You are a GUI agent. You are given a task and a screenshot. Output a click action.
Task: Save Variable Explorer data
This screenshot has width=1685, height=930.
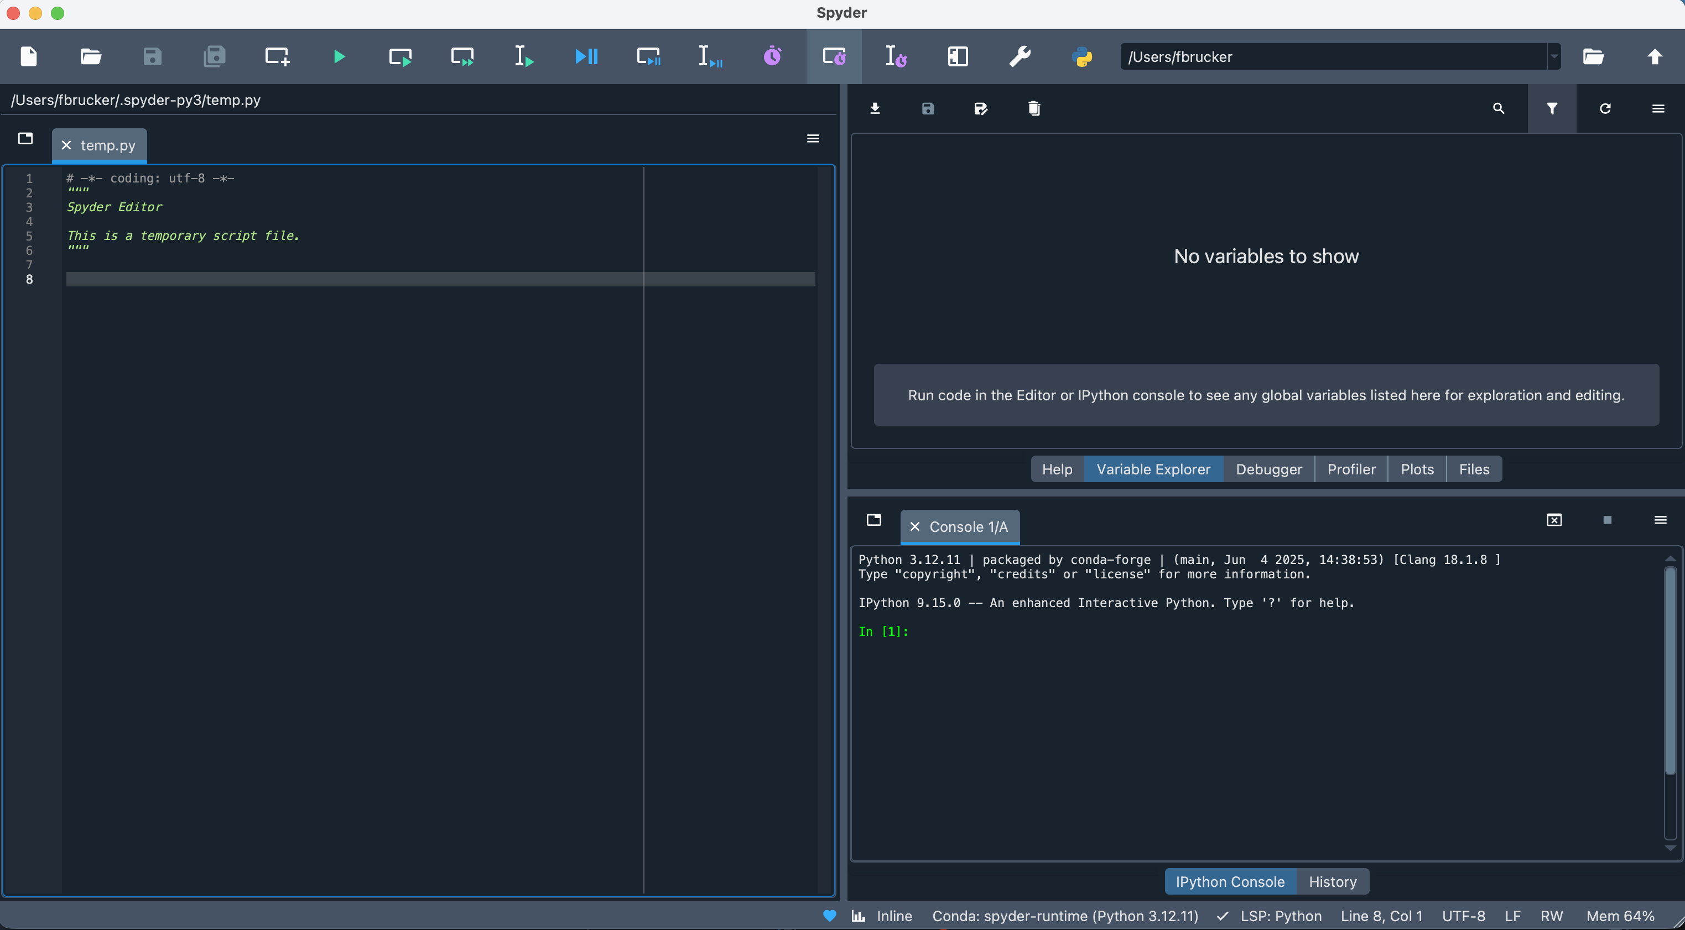928,108
